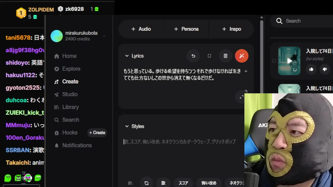
Task: Click the + Create button beside Hooks
Action: [x=97, y=133]
